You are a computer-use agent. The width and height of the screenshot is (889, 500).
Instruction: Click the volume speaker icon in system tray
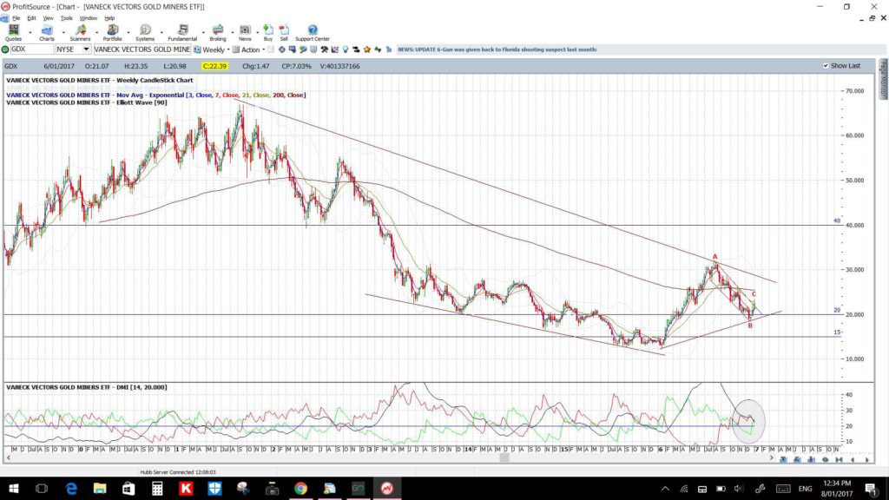pyautogui.click(x=738, y=489)
